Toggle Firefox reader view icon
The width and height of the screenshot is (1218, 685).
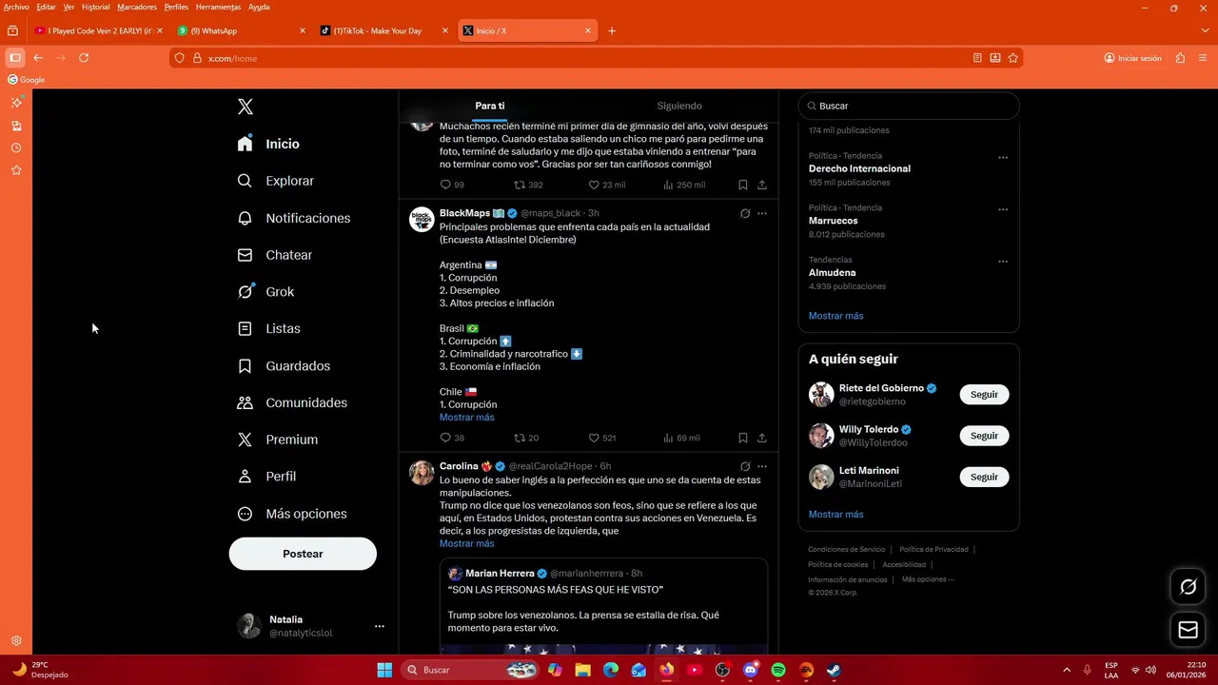(x=977, y=58)
